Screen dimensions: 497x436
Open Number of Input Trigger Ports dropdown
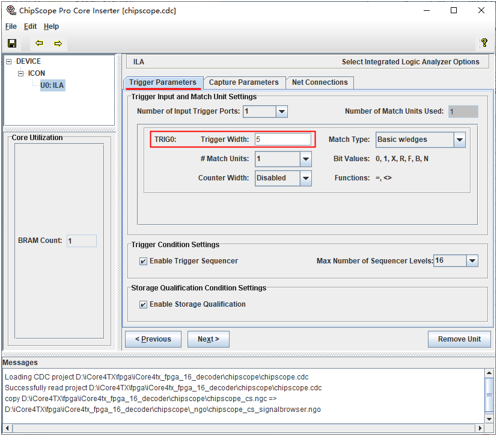point(281,111)
